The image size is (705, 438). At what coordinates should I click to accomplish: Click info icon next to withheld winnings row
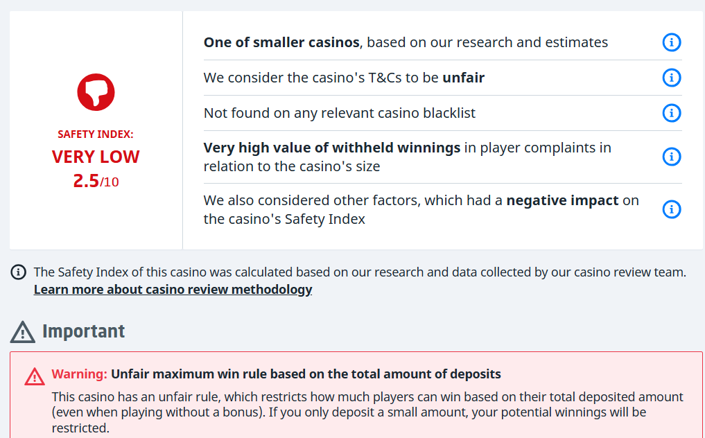pyautogui.click(x=671, y=157)
